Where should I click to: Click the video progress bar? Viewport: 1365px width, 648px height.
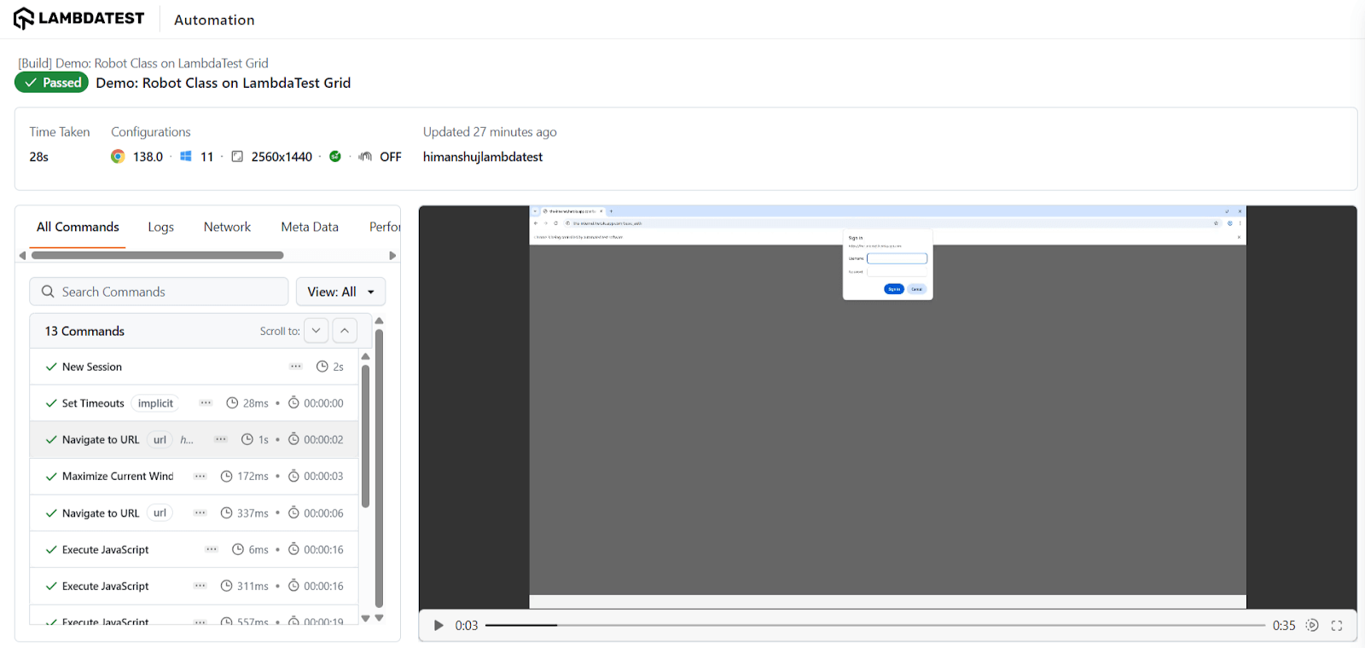point(874,625)
